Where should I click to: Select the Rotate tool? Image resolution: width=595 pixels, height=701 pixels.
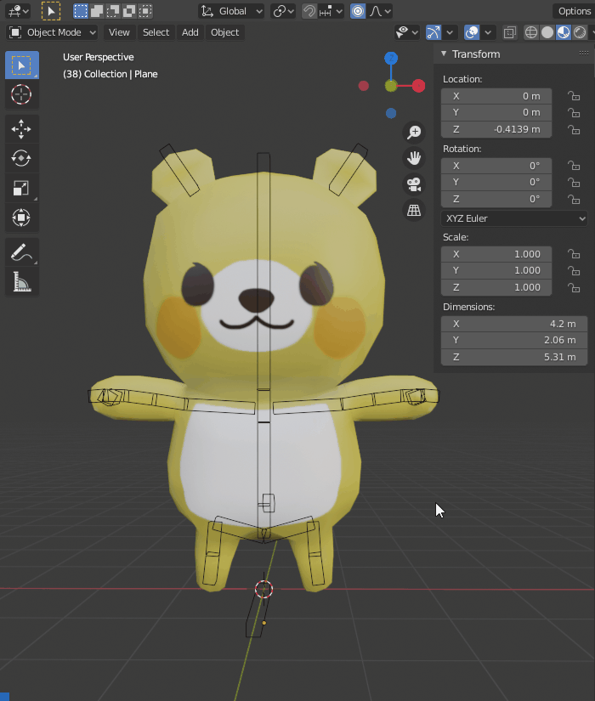pyautogui.click(x=21, y=158)
